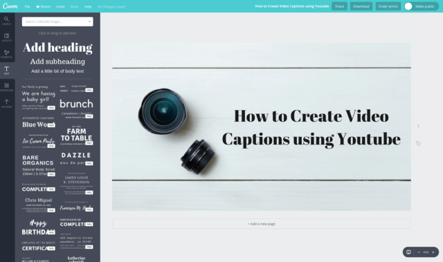Click Add a little bit of body text
This screenshot has height=262, width=443.
click(57, 71)
